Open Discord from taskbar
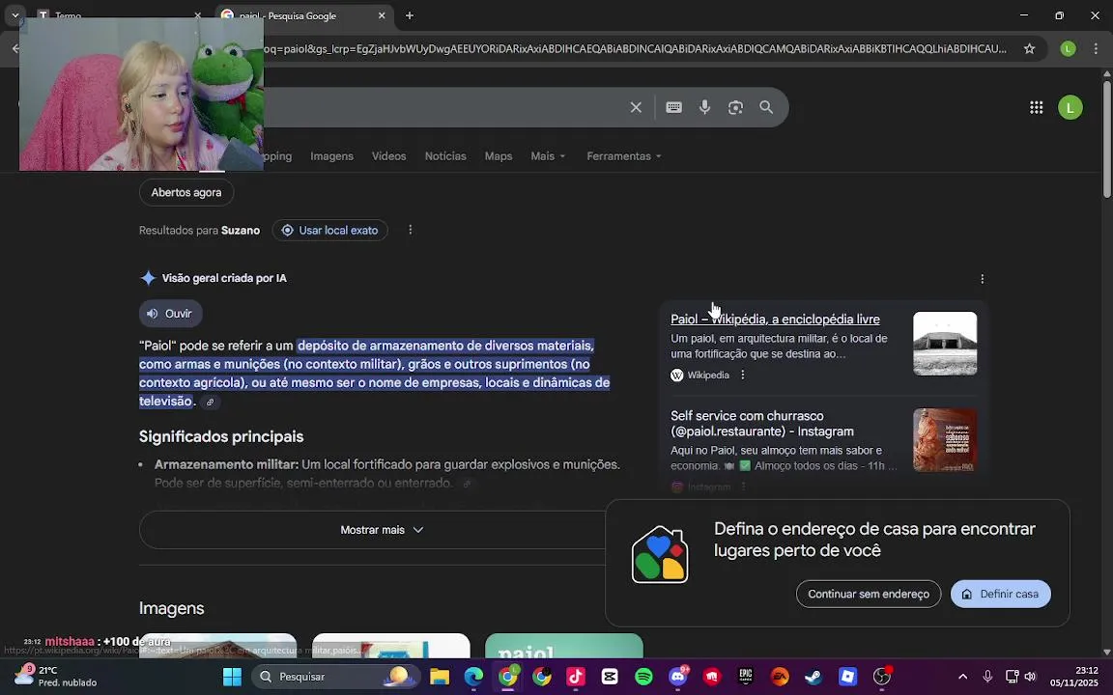The width and height of the screenshot is (1113, 695). [x=678, y=677]
